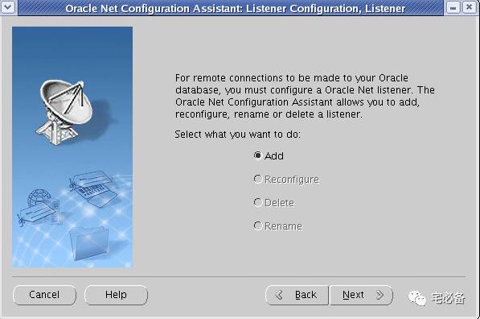Go Back to the previous step

(297, 295)
